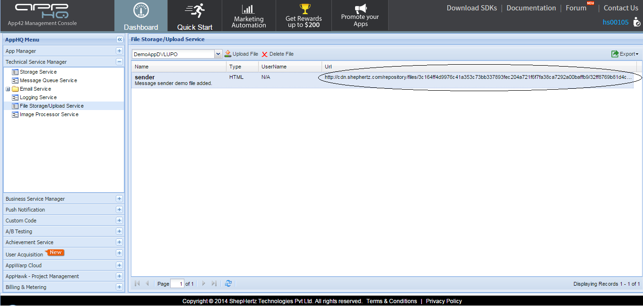Select Storage Service in the tree

pyautogui.click(x=38, y=72)
